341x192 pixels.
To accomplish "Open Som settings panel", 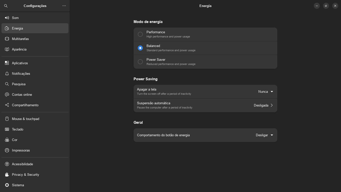I will (35, 18).
